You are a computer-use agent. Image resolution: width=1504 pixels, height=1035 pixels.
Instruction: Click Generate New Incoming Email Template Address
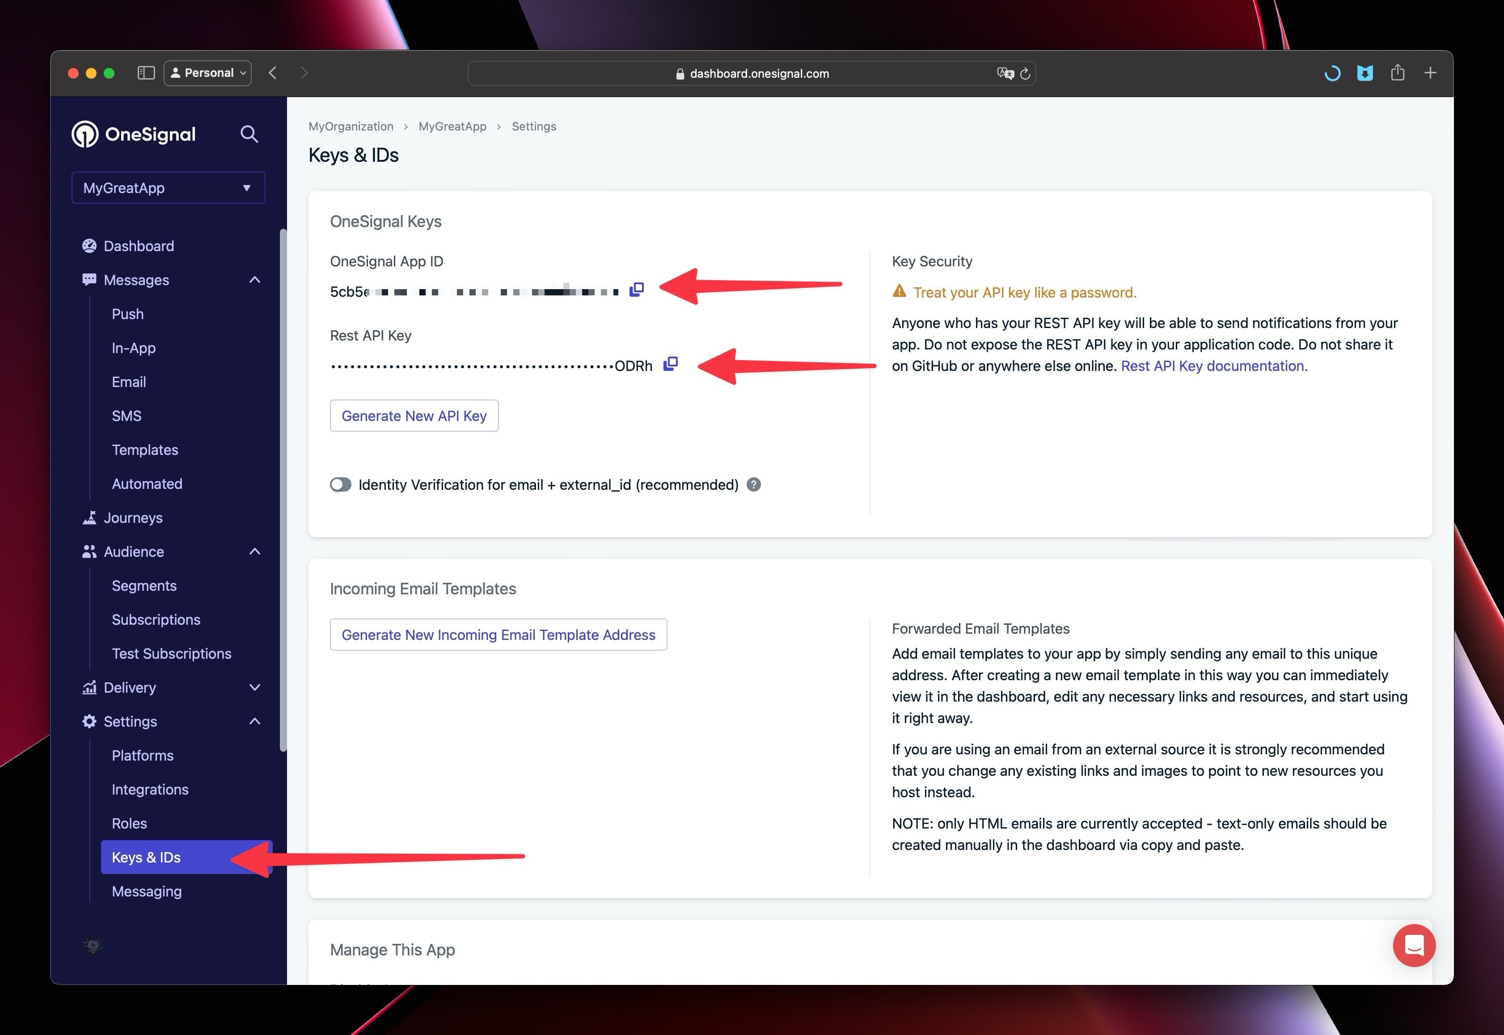(499, 634)
